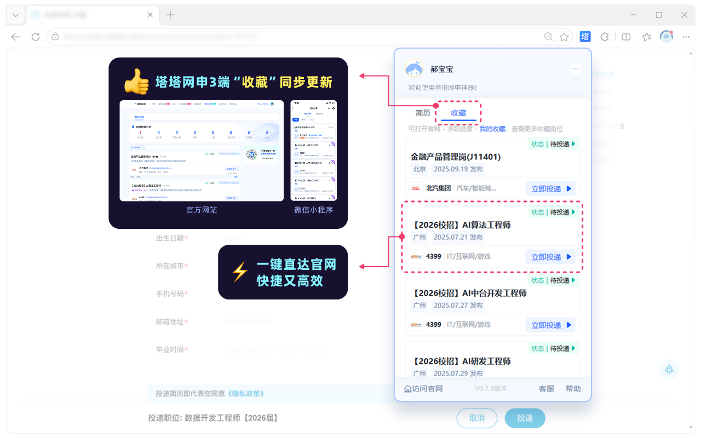This screenshot has height=438, width=701.
Task: Click 汽车/智能驾… industry text
Action: (x=476, y=188)
